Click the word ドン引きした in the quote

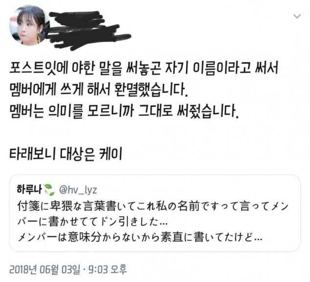pos(134,222)
